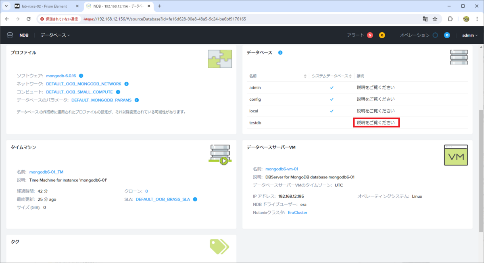Click the yellow alerts badge showing 0
The height and width of the screenshot is (263, 484).
tap(382, 35)
